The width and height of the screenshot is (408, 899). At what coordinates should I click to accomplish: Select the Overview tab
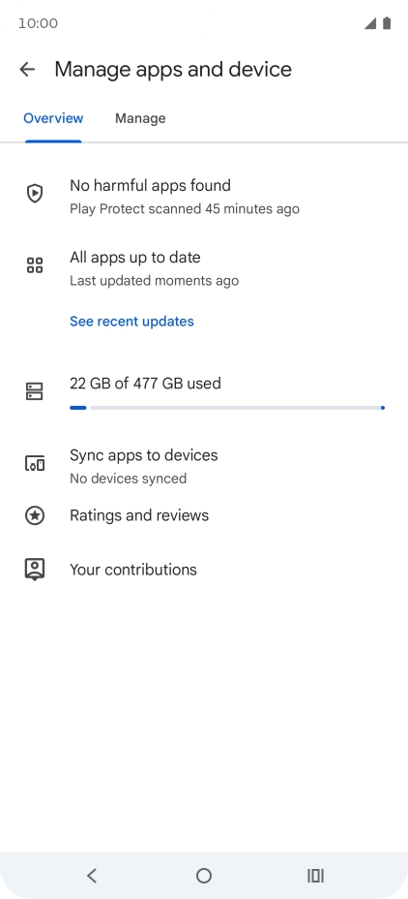point(53,118)
